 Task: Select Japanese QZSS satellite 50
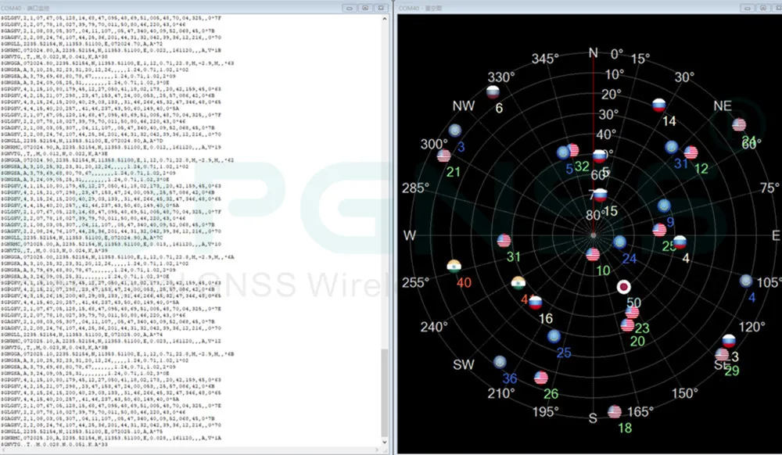tap(624, 287)
